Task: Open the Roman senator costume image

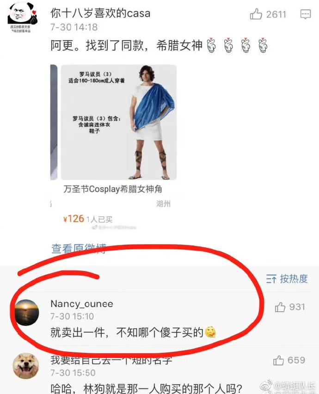Action: tap(119, 122)
